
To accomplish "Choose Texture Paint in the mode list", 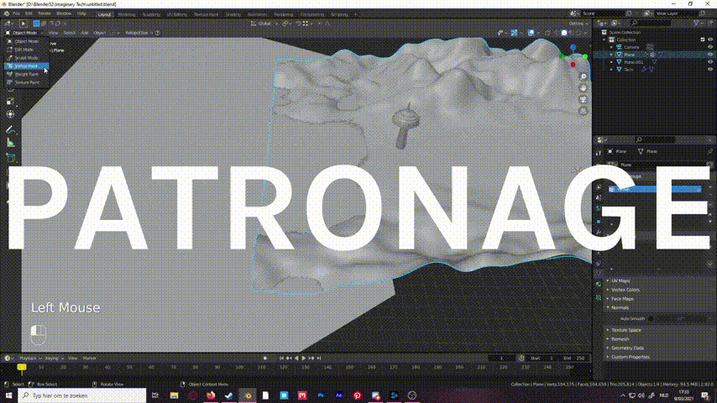I will click(26, 82).
